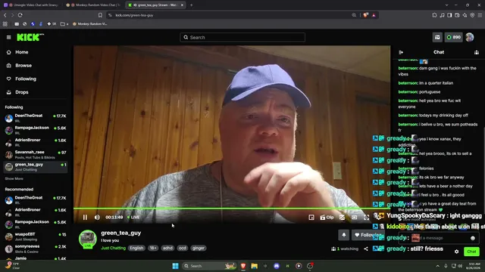This screenshot has height=272, width=485.
Task: Open the subscriptions gift icon in header
Action: 437,37
